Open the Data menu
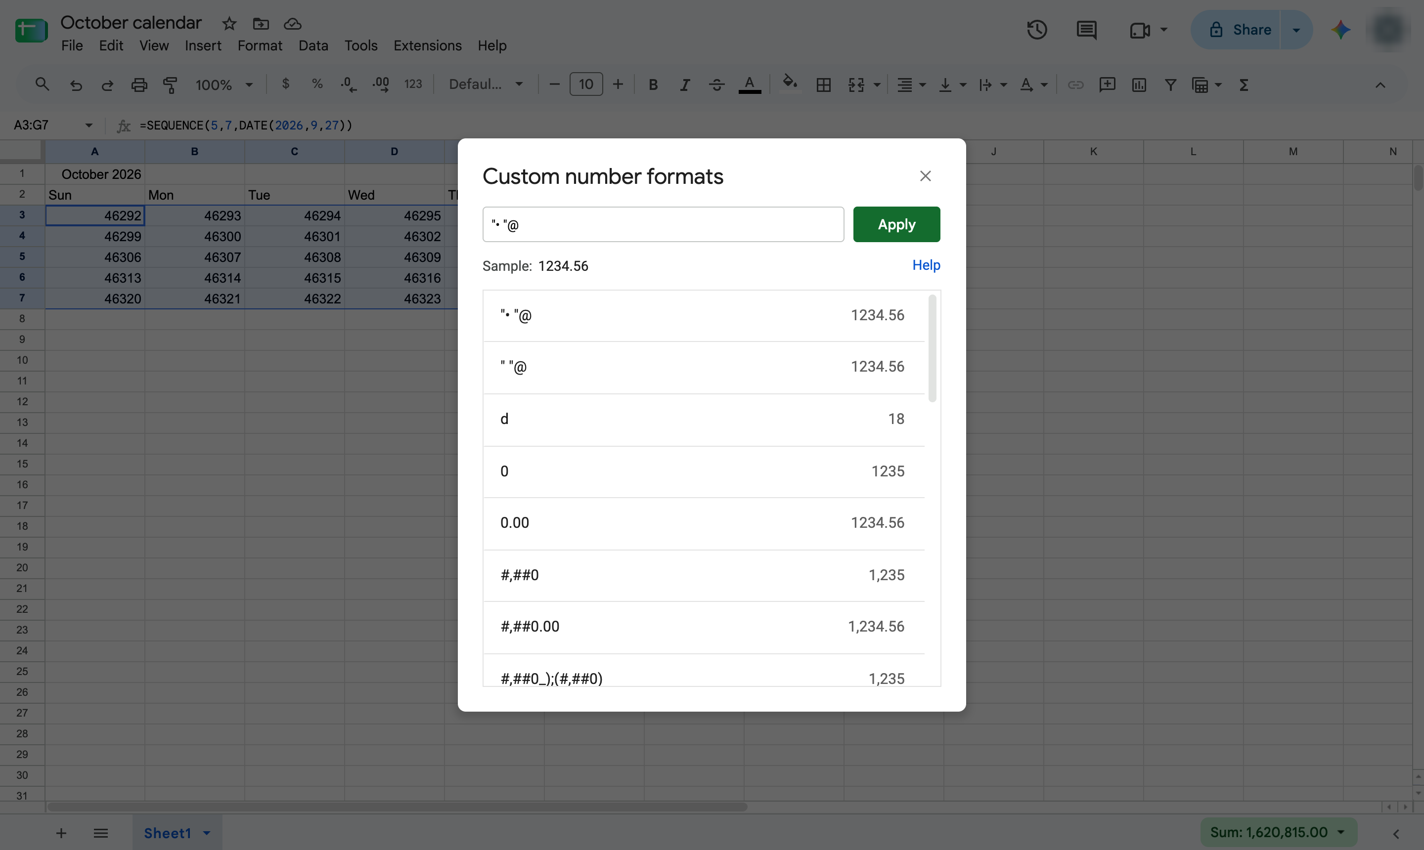1424x850 pixels. click(313, 45)
